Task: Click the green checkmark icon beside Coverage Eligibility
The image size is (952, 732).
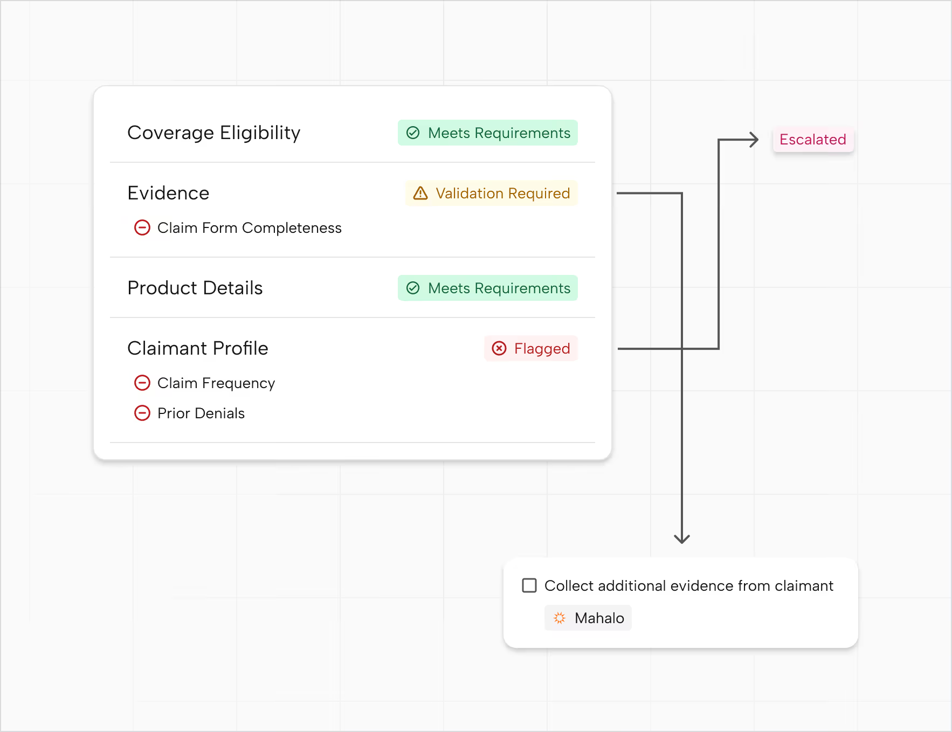Action: point(413,133)
